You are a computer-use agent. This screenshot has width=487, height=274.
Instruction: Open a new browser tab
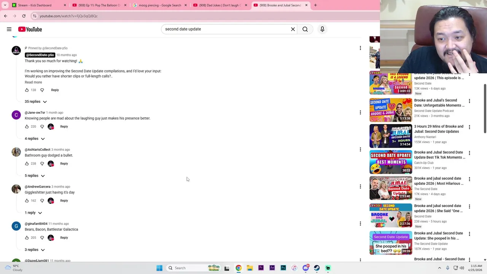click(315, 5)
